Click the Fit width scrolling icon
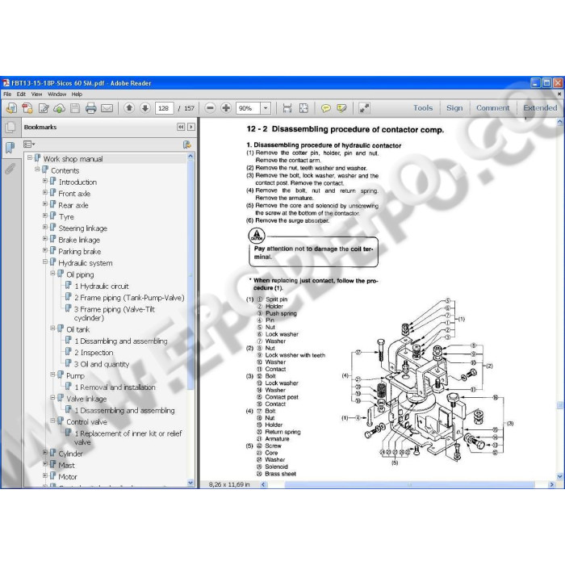 (x=287, y=108)
